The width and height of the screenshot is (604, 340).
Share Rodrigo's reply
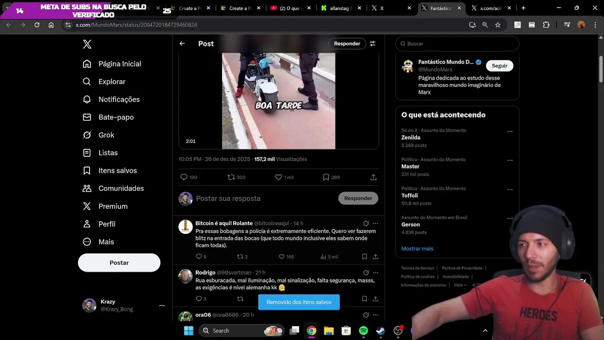coord(376,298)
